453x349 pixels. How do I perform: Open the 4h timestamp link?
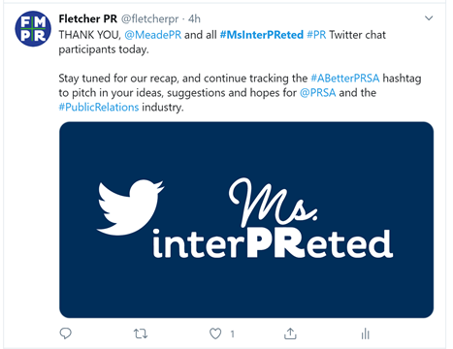click(194, 19)
